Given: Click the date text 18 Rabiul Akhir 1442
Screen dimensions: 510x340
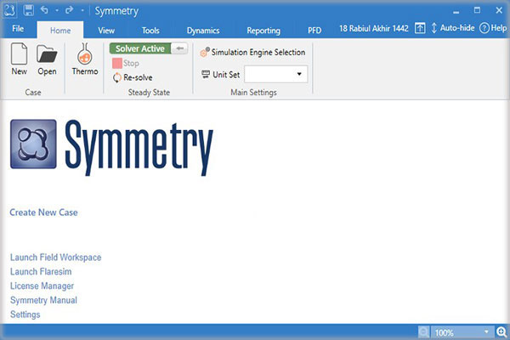Looking at the screenshot, I should (x=374, y=29).
